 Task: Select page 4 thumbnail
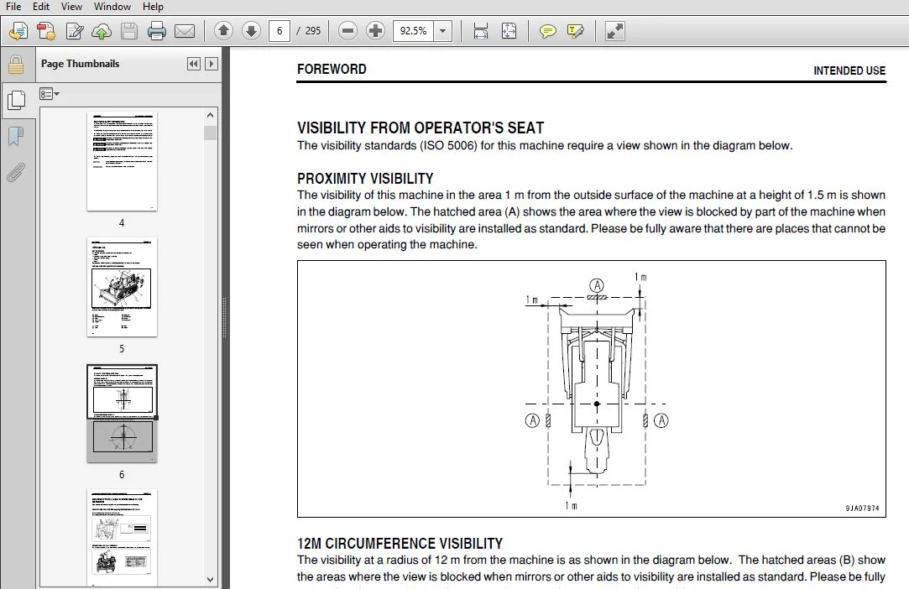(x=122, y=161)
